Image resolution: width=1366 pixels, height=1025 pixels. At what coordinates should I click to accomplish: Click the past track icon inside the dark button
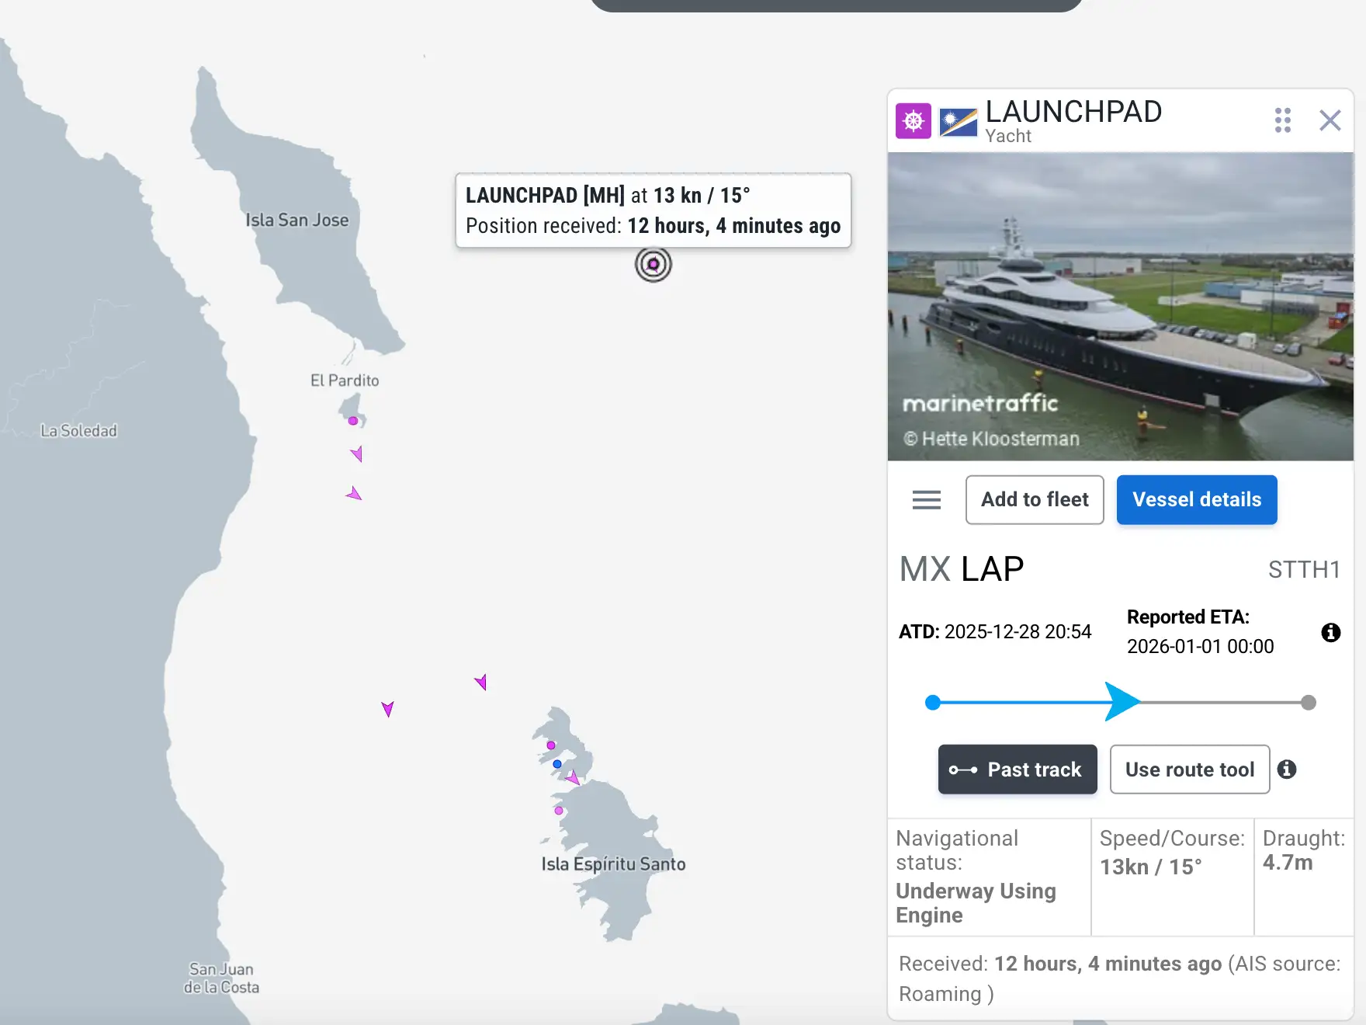click(962, 770)
